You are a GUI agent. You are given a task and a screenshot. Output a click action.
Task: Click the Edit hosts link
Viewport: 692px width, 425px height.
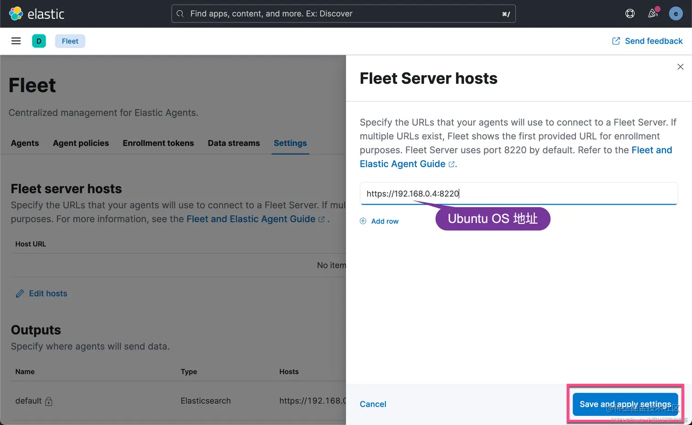tap(42, 294)
